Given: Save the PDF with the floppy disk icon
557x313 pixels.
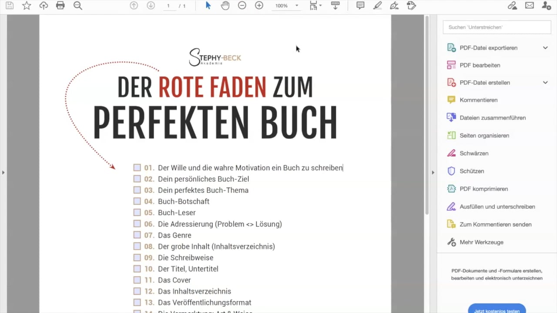Looking at the screenshot, I should coord(10,6).
